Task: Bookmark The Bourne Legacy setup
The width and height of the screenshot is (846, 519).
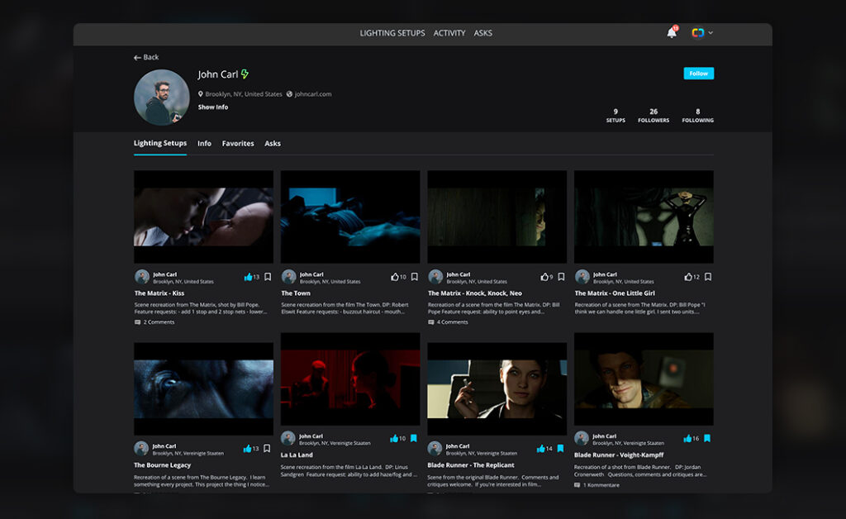Action: [267, 448]
